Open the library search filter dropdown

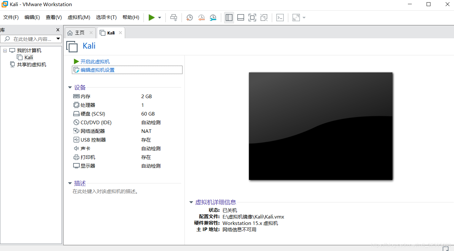click(58, 39)
